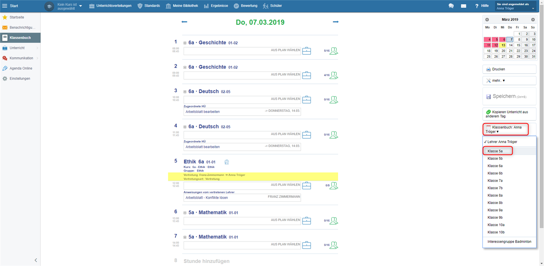Select Klasse 10b from the list
The image size is (544, 266).
[509, 232]
